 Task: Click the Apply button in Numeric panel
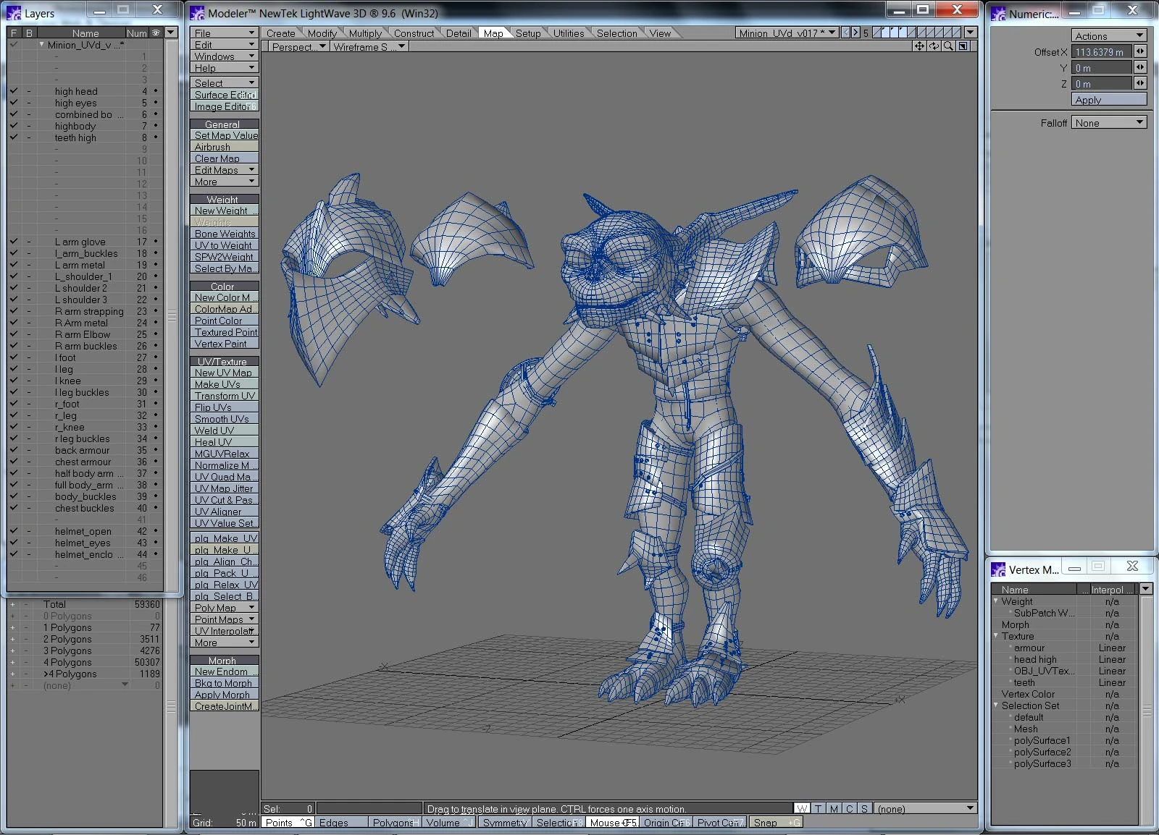(1109, 100)
